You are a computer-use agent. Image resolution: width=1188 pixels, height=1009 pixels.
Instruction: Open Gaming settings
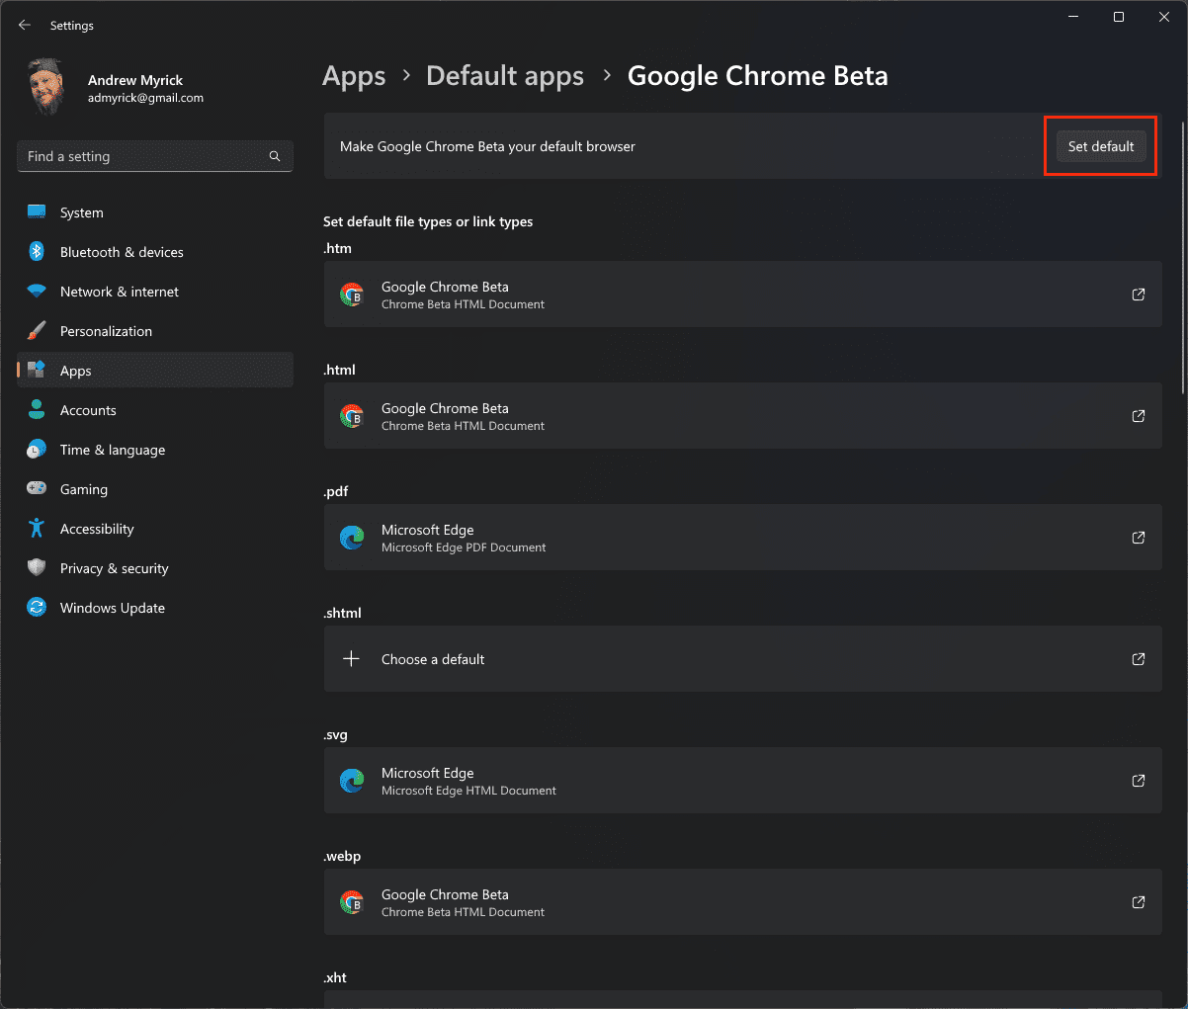[155, 489]
